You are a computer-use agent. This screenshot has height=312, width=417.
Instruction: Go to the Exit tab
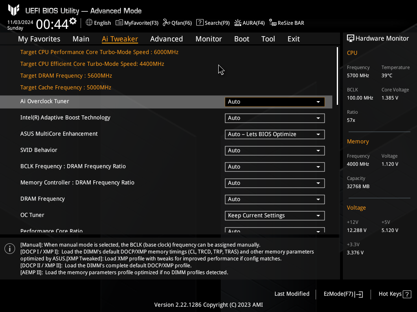pos(294,39)
